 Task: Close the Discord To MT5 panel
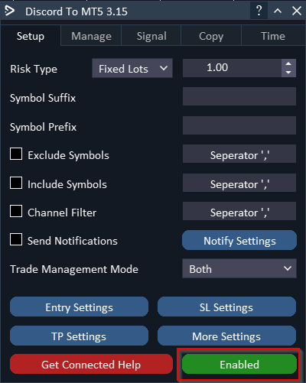(297, 11)
